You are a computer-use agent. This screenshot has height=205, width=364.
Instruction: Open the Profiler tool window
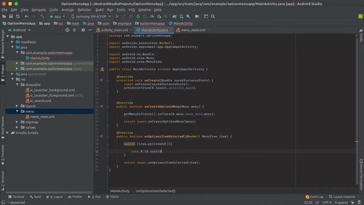pyautogui.click(x=75, y=197)
